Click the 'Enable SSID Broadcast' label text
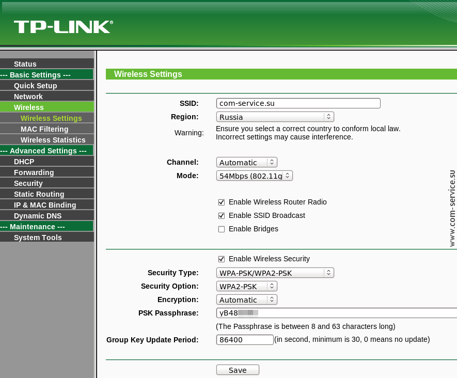This screenshot has height=378, width=457. tap(266, 215)
